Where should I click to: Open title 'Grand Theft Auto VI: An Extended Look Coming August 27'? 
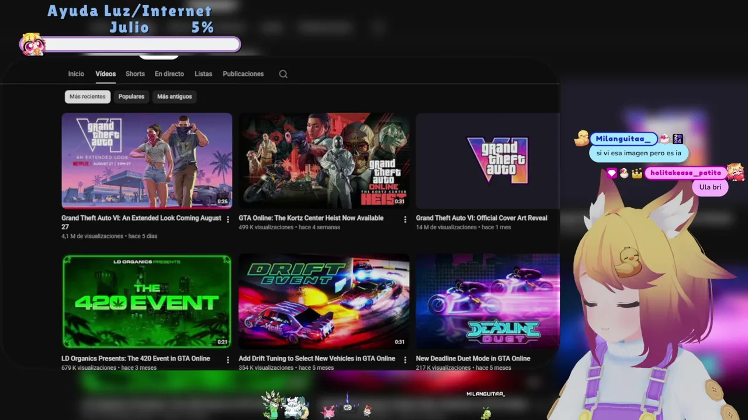click(141, 222)
